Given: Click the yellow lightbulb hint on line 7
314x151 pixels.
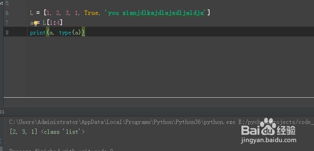Looking at the screenshot, I should (36, 24).
